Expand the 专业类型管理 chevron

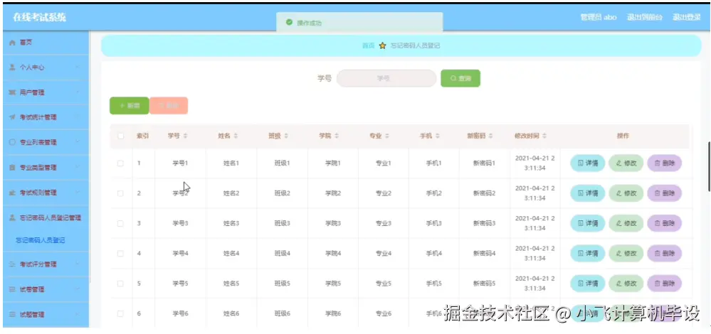pos(77,168)
